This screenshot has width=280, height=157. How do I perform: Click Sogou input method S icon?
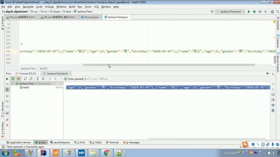(245, 144)
